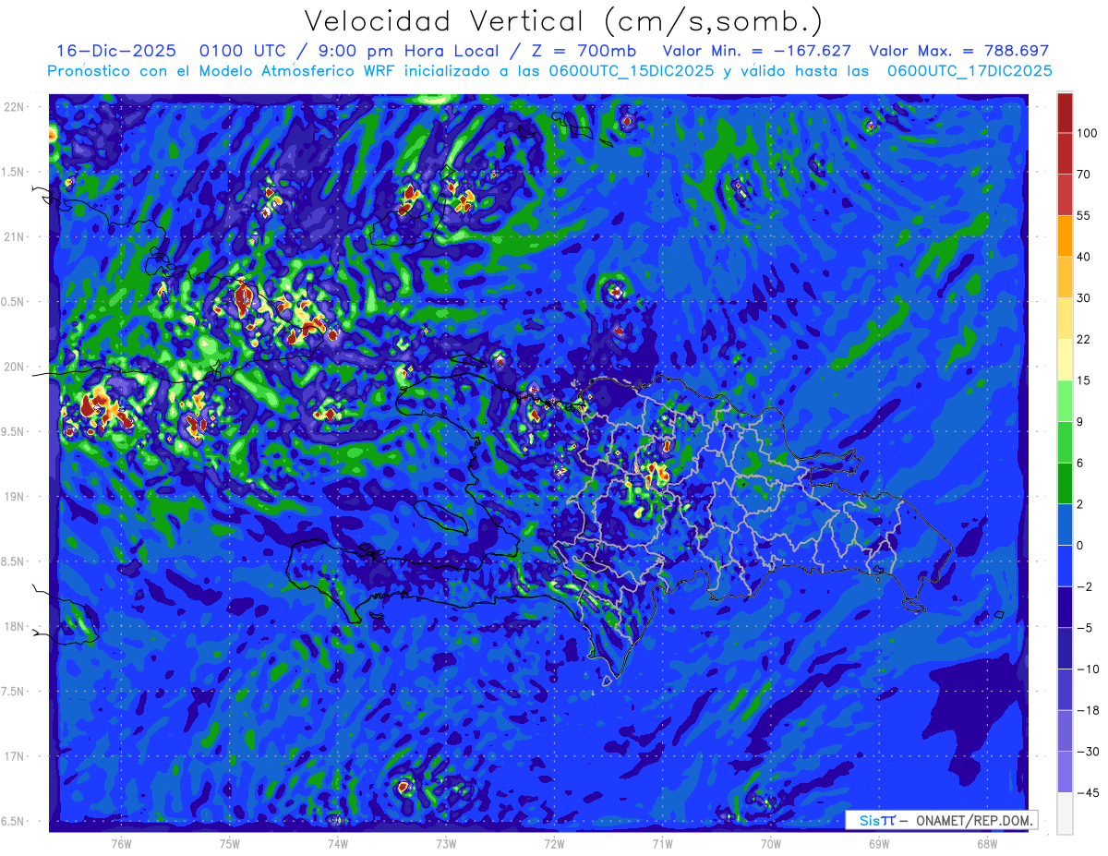Click the "19N" latitude label
1108x856 pixels.
(14, 497)
